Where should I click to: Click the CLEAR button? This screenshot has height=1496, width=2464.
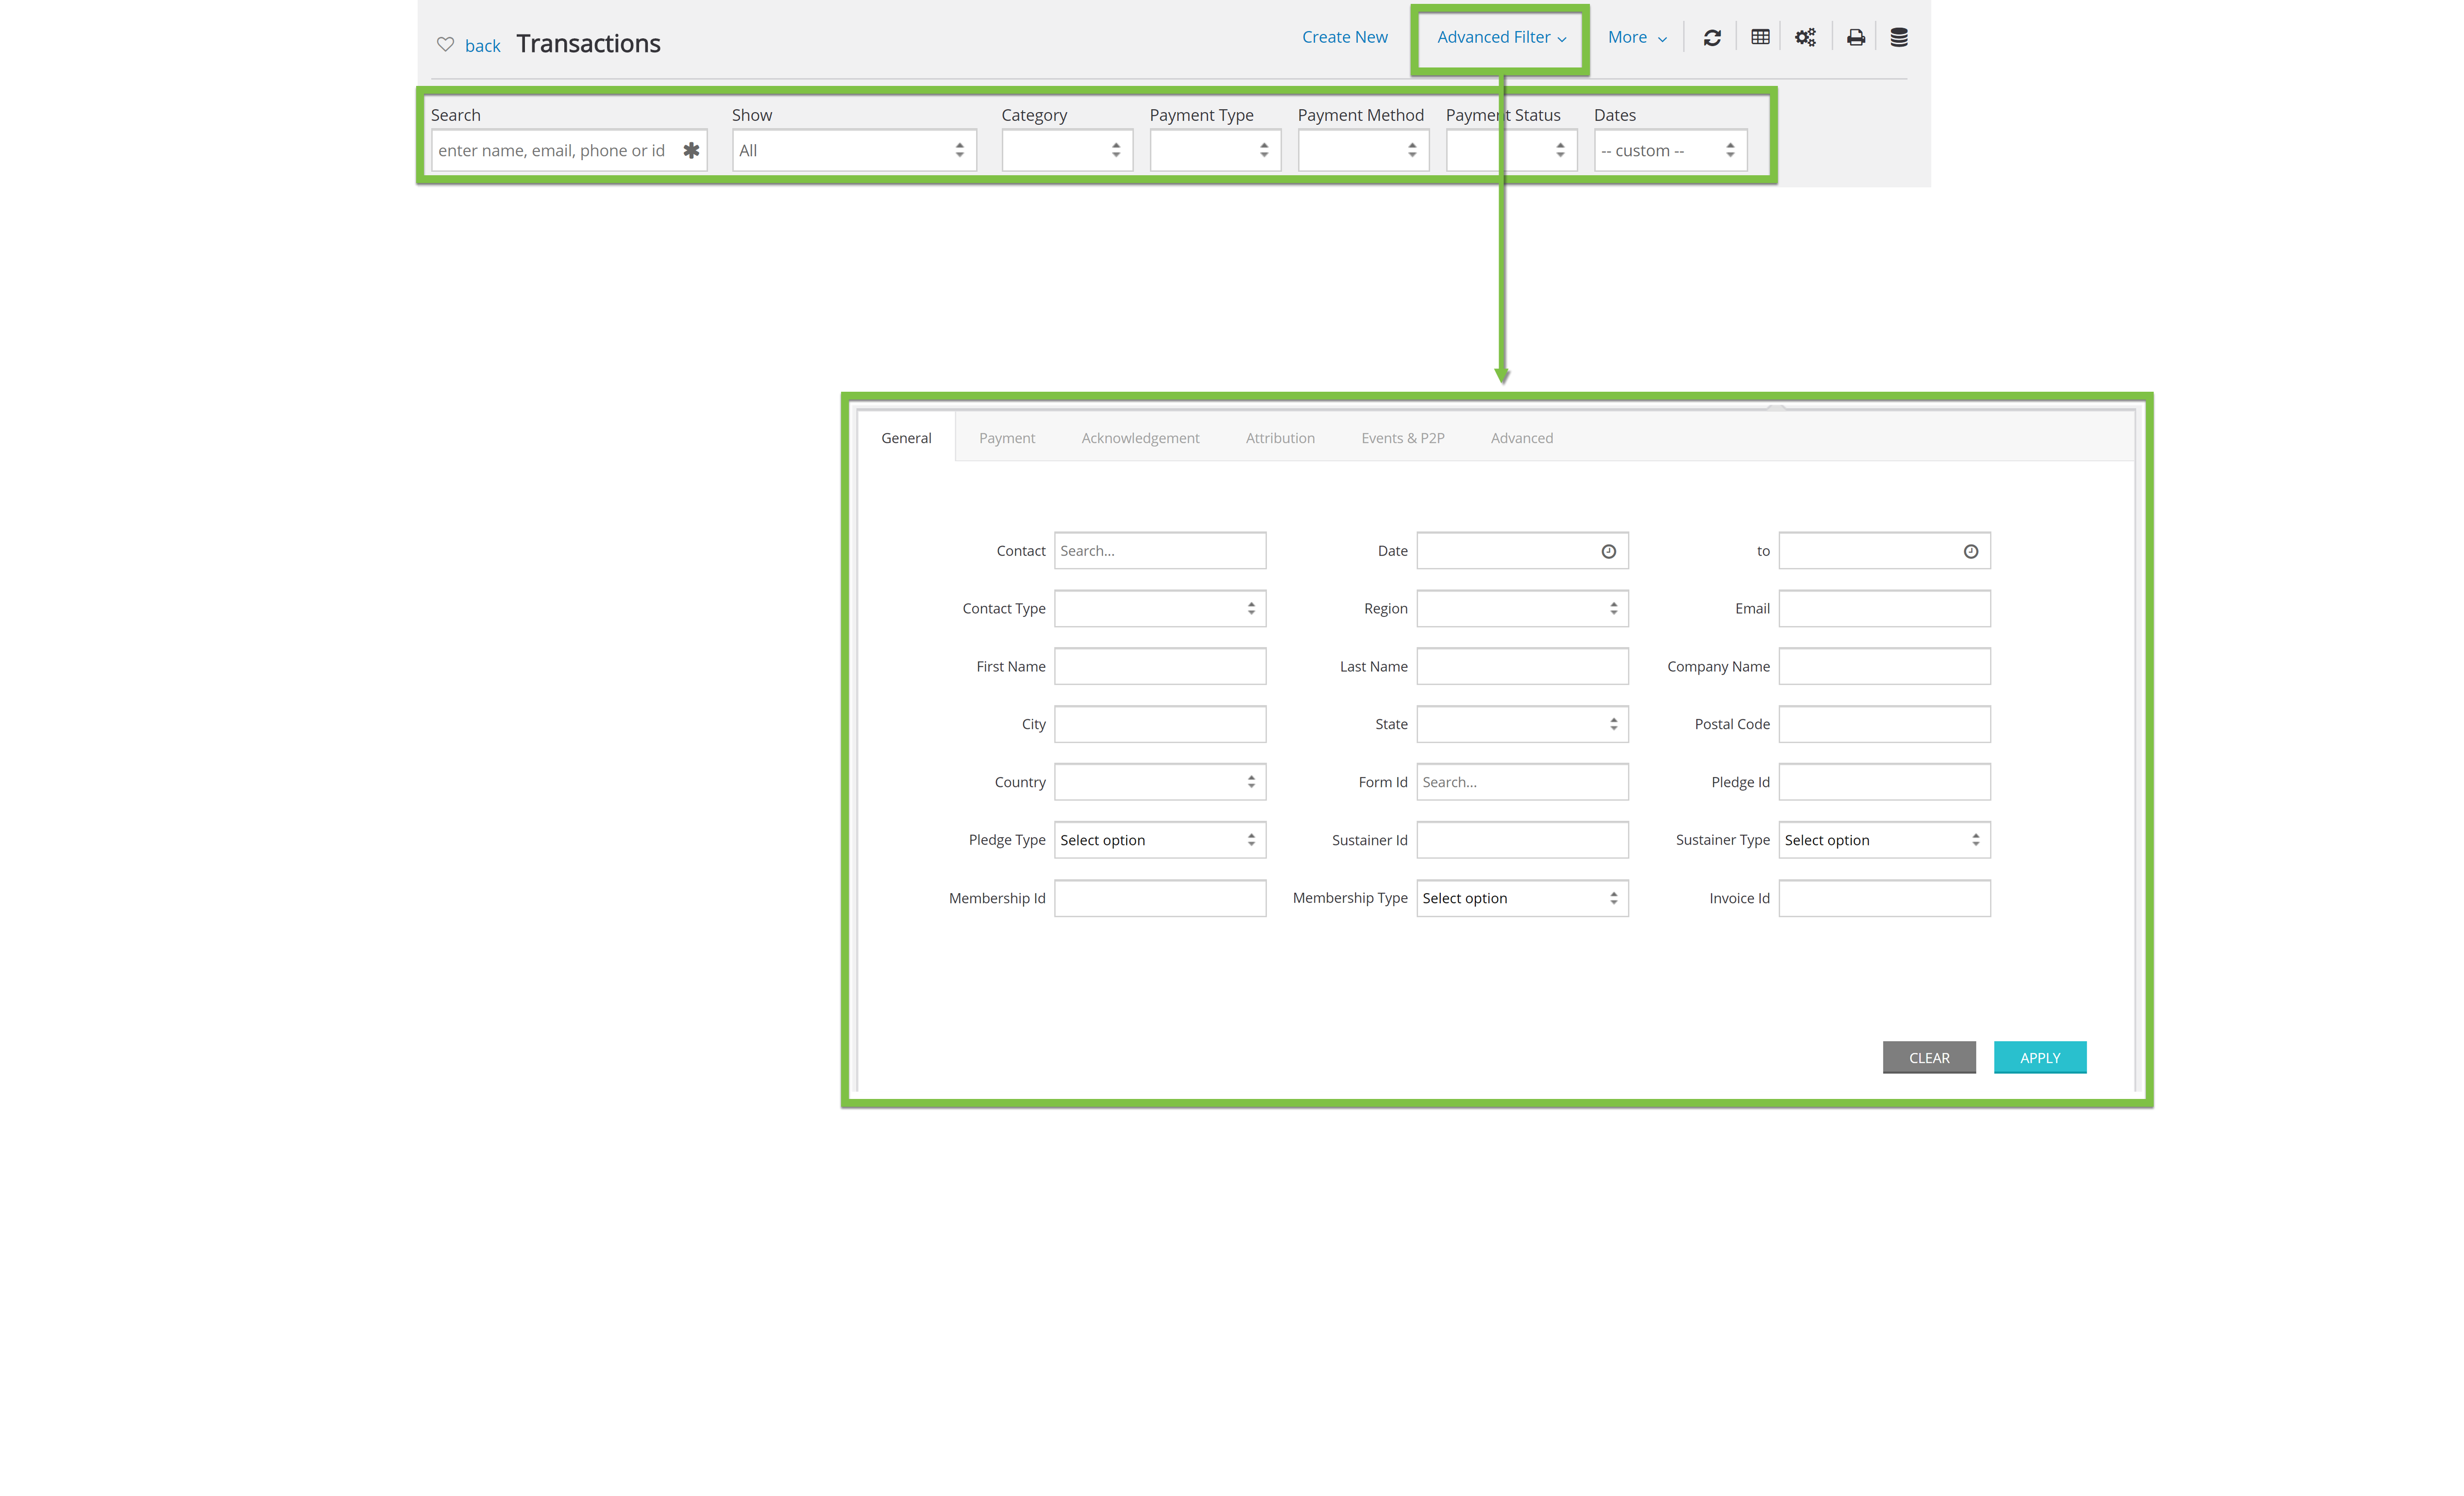(x=1929, y=1057)
